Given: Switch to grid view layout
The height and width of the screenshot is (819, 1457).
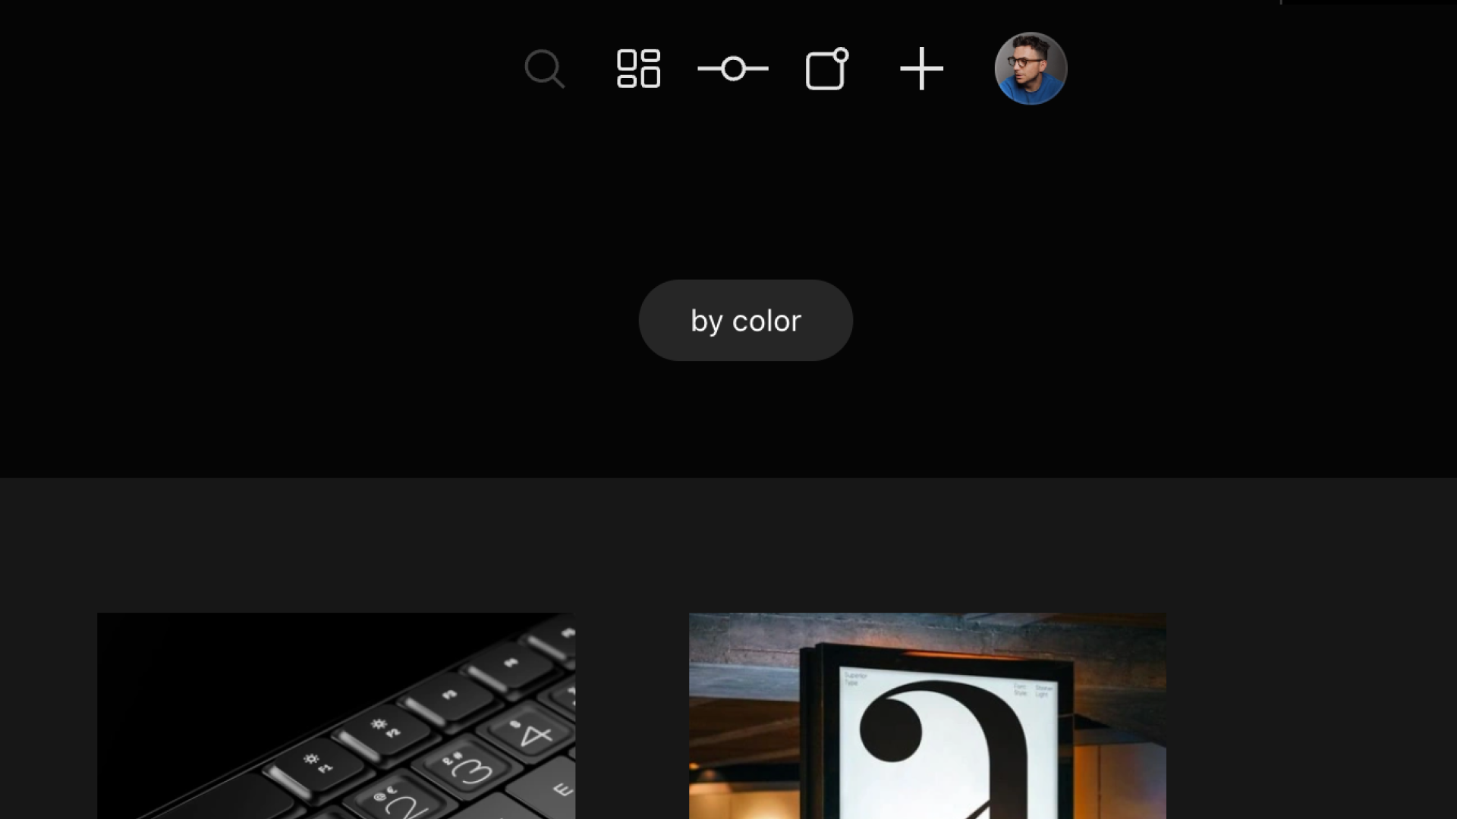Looking at the screenshot, I should (x=638, y=68).
